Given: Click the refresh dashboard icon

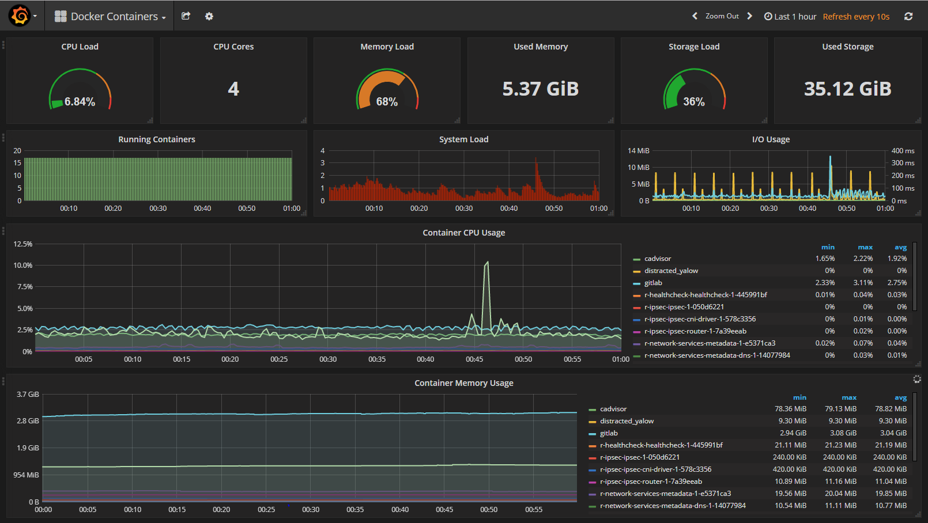Looking at the screenshot, I should pos(908,16).
